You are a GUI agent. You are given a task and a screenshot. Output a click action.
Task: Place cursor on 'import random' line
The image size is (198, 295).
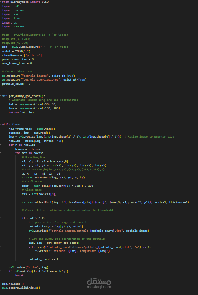tap(13, 26)
